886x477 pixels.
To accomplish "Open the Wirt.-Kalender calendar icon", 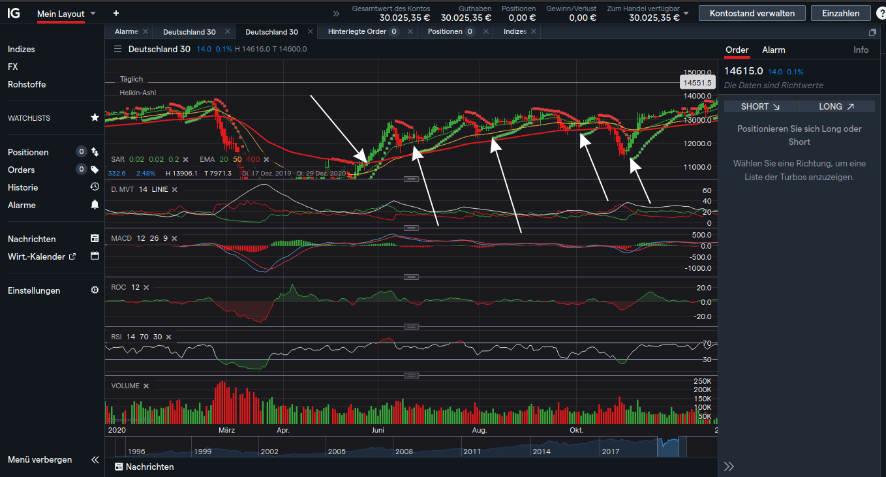I will (95, 256).
